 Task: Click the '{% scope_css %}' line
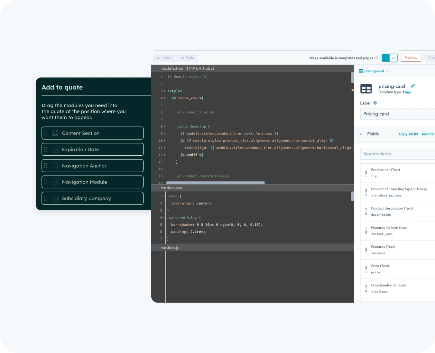coord(188,98)
